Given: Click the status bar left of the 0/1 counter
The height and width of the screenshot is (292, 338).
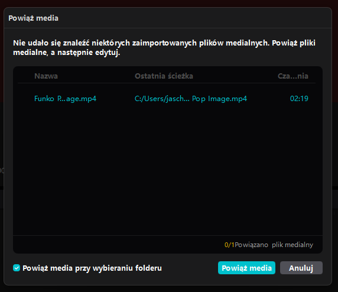Looking at the screenshot, I should 119,245.
